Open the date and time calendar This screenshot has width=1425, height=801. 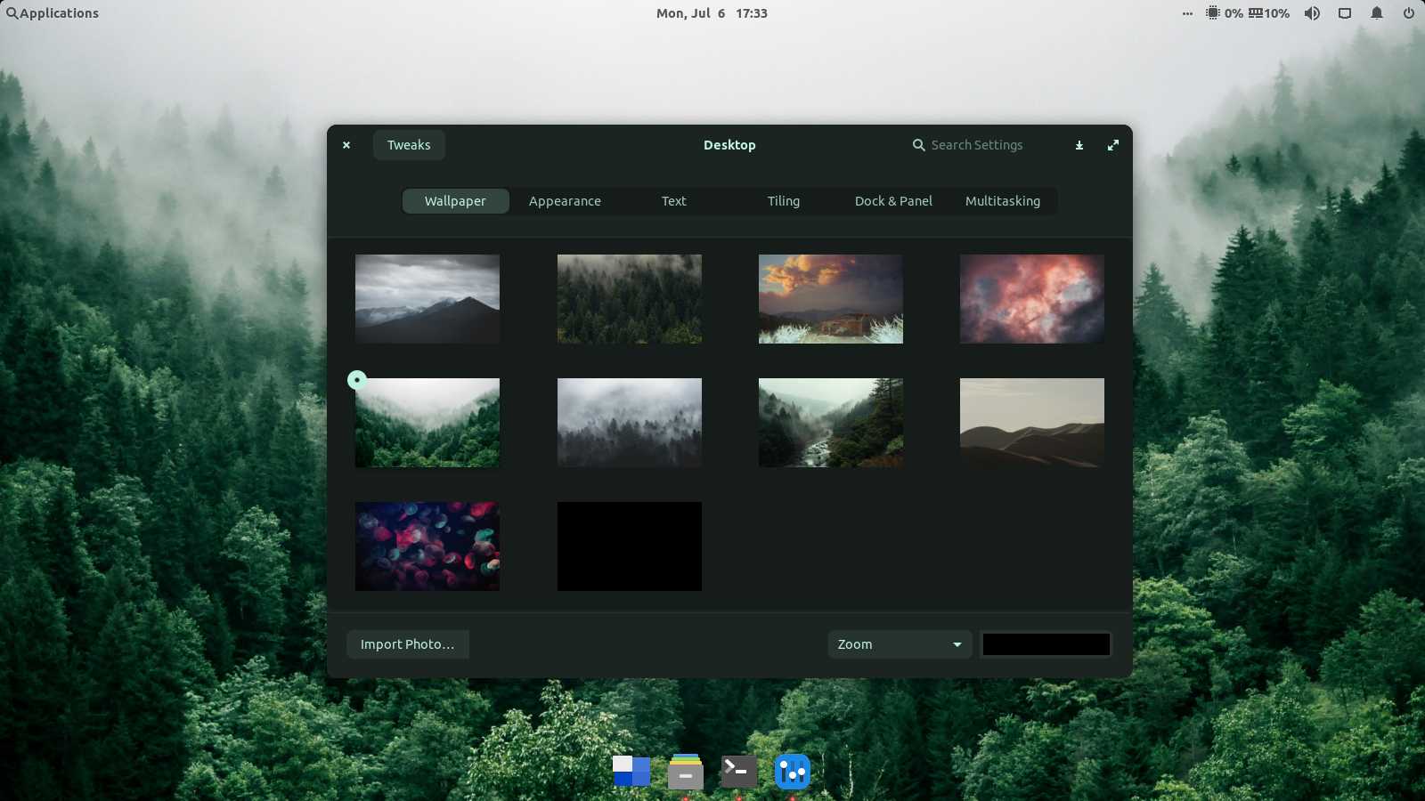[x=712, y=13]
